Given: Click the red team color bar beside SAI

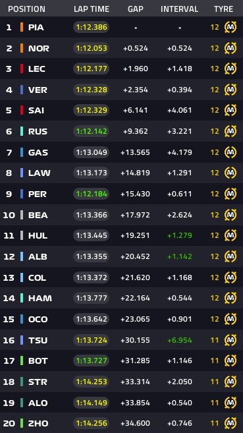Looking at the screenshot, I should pos(22,111).
